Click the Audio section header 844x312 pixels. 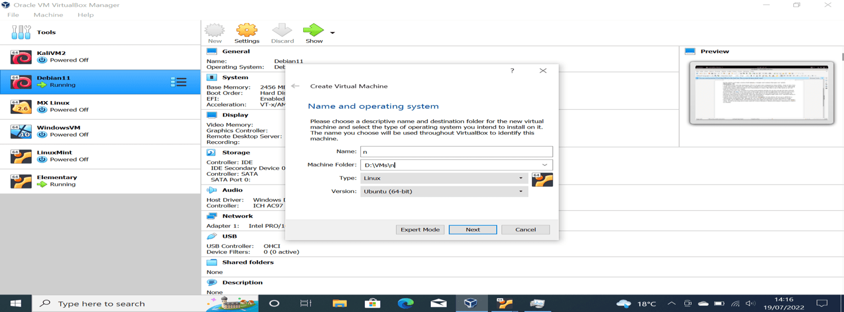click(232, 190)
